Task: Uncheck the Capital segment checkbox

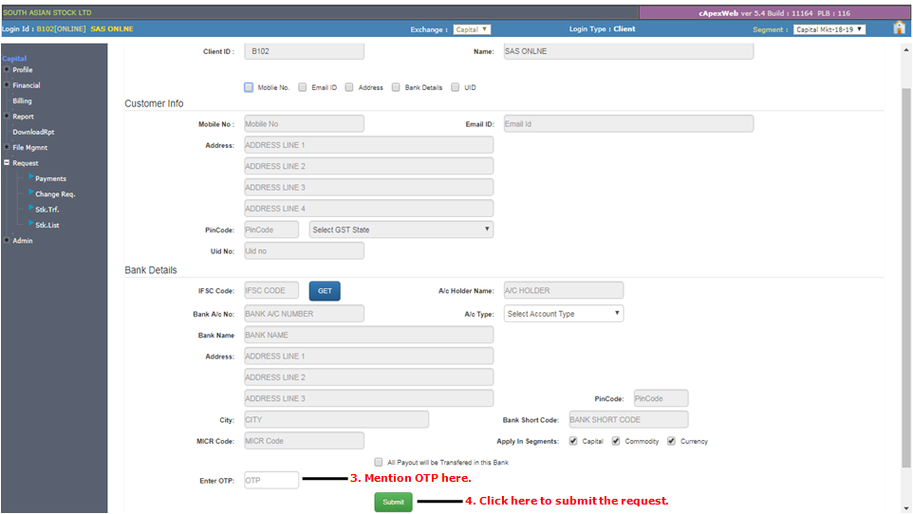Action: (573, 441)
